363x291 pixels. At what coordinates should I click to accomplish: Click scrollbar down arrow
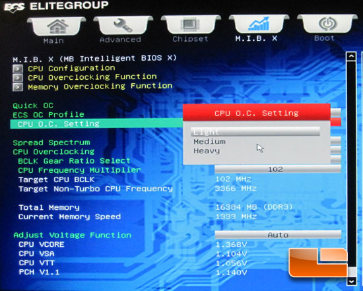[x=352, y=281]
